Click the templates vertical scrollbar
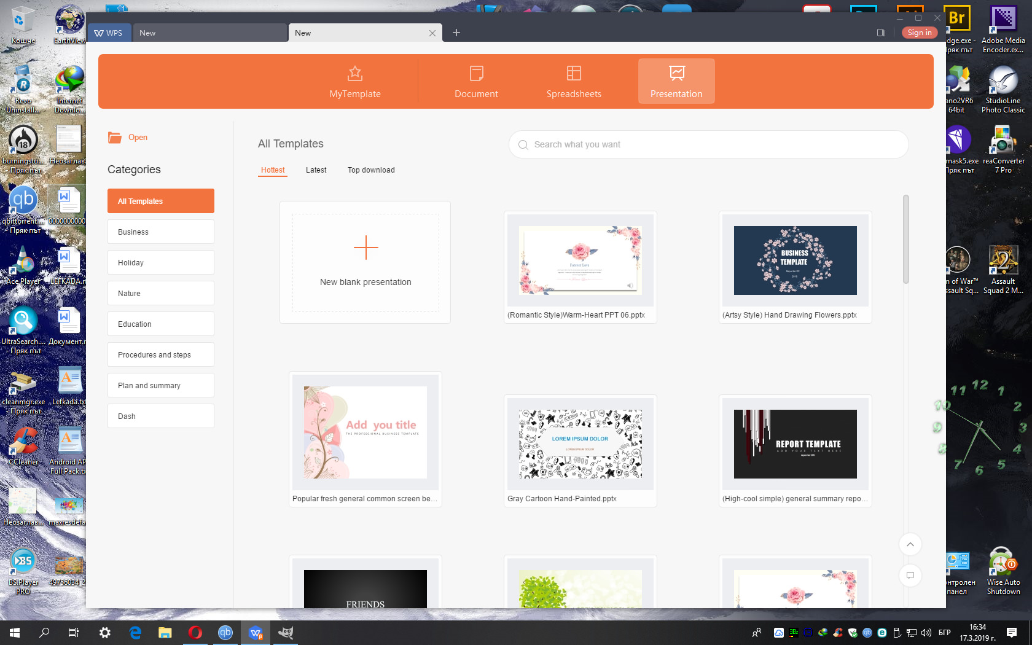This screenshot has height=645, width=1032. [x=905, y=240]
